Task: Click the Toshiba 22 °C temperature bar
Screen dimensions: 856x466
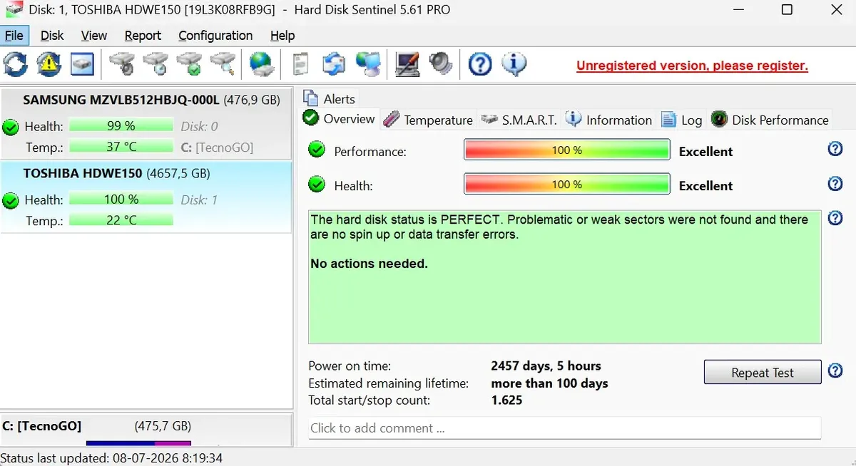Action: (121, 220)
